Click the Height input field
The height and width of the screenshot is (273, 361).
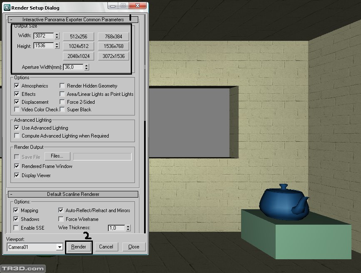coord(44,46)
